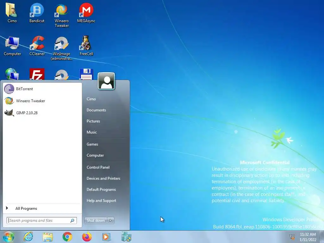
Task: Click the GIMP 2.10.28 text label
Action: pyautogui.click(x=27, y=113)
